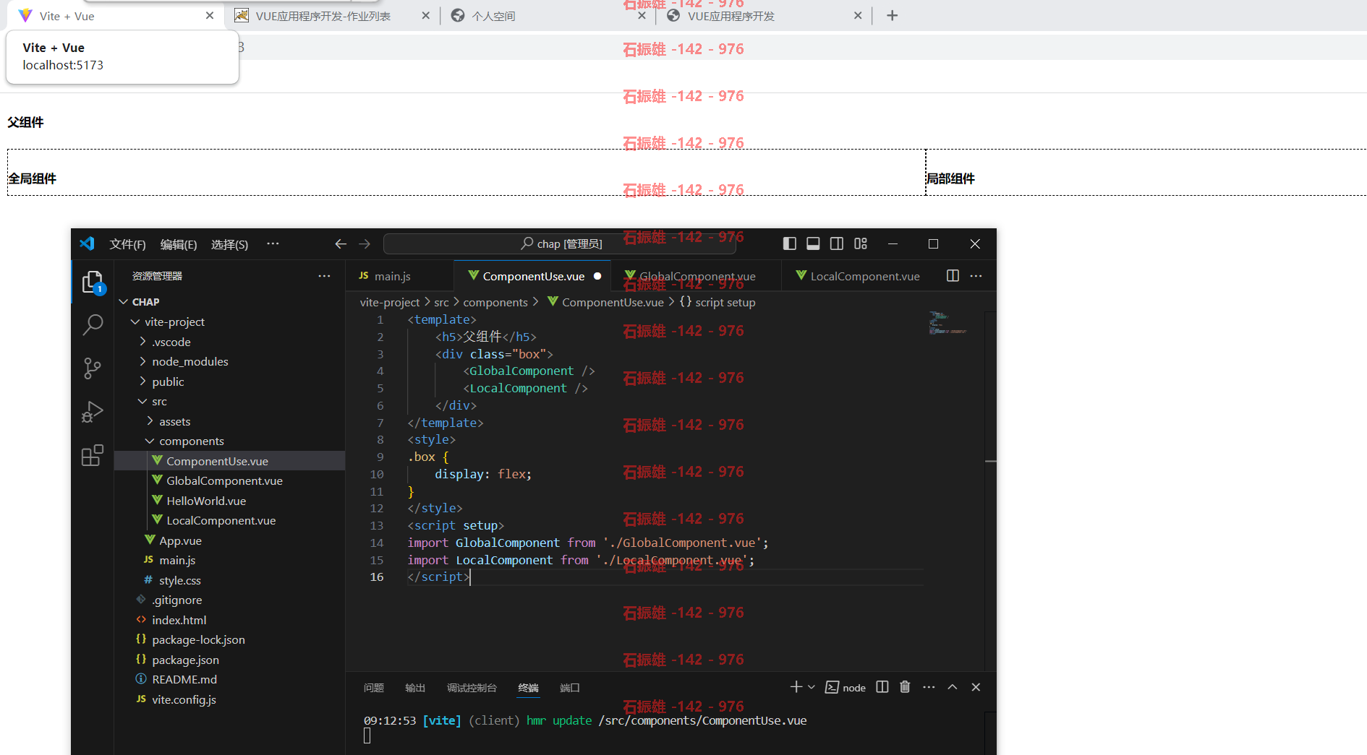
Task: Split the terminal panel
Action: pyautogui.click(x=882, y=687)
